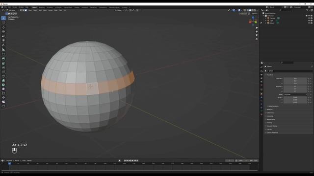Select the Spin tool
The width and height of the screenshot is (314, 176).
3,85
